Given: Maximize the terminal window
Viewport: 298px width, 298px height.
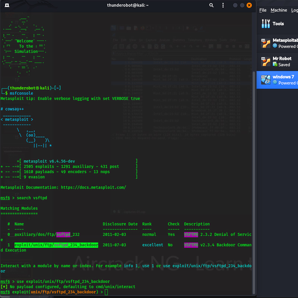Looking at the screenshot, I should (x=242, y=5).
